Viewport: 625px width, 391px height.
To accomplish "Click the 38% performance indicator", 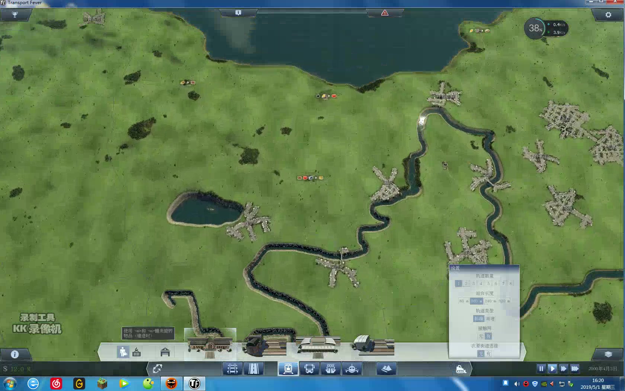I will (535, 28).
